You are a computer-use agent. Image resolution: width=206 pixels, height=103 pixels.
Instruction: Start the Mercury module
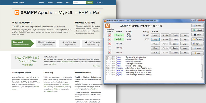[156, 48]
